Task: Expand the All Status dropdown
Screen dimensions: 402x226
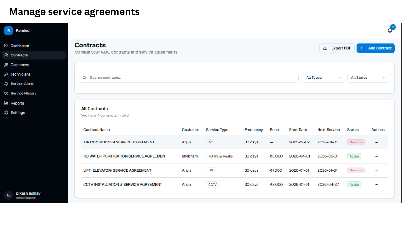Action: pyautogui.click(x=368, y=78)
